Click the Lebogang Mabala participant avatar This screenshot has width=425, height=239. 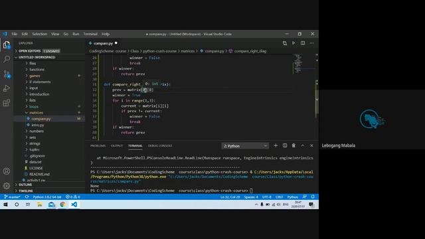[x=372, y=119]
